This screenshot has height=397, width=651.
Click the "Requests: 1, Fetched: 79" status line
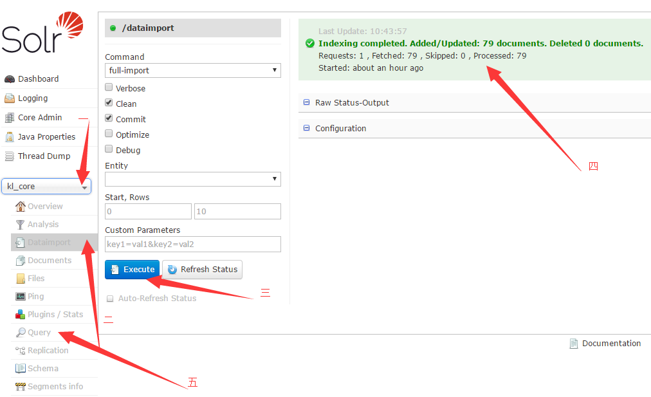422,55
